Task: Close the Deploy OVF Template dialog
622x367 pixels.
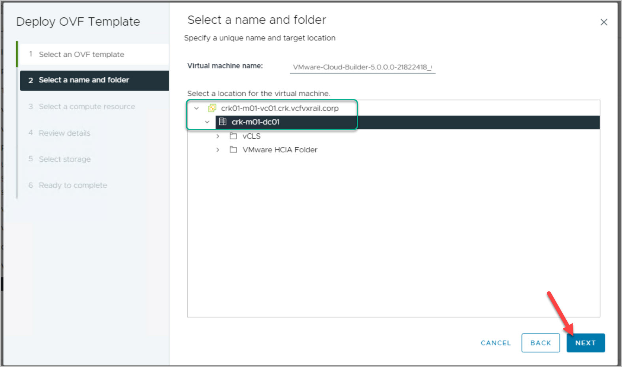Action: [x=603, y=22]
